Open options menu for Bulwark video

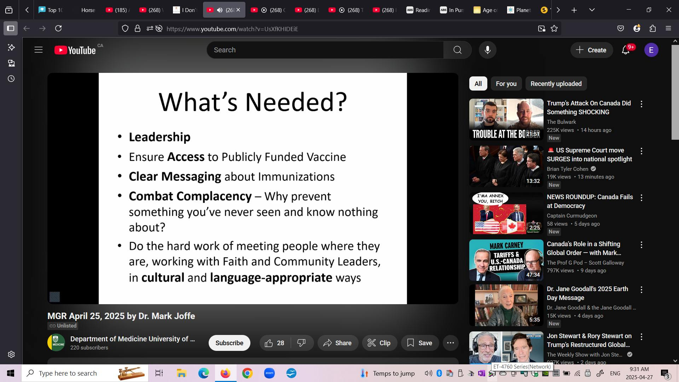(641, 104)
